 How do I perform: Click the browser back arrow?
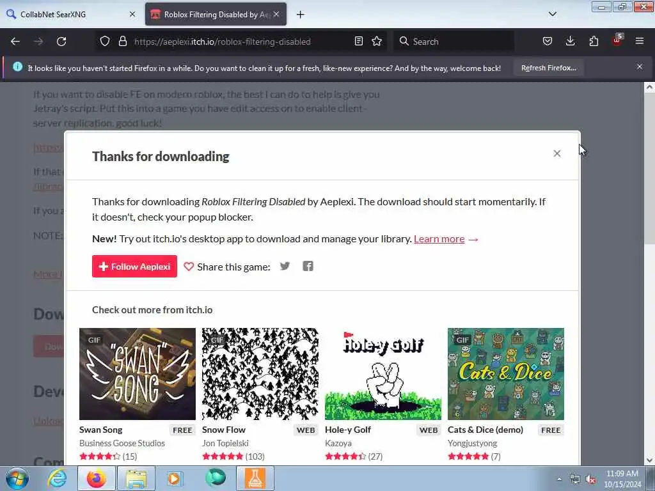tap(15, 42)
